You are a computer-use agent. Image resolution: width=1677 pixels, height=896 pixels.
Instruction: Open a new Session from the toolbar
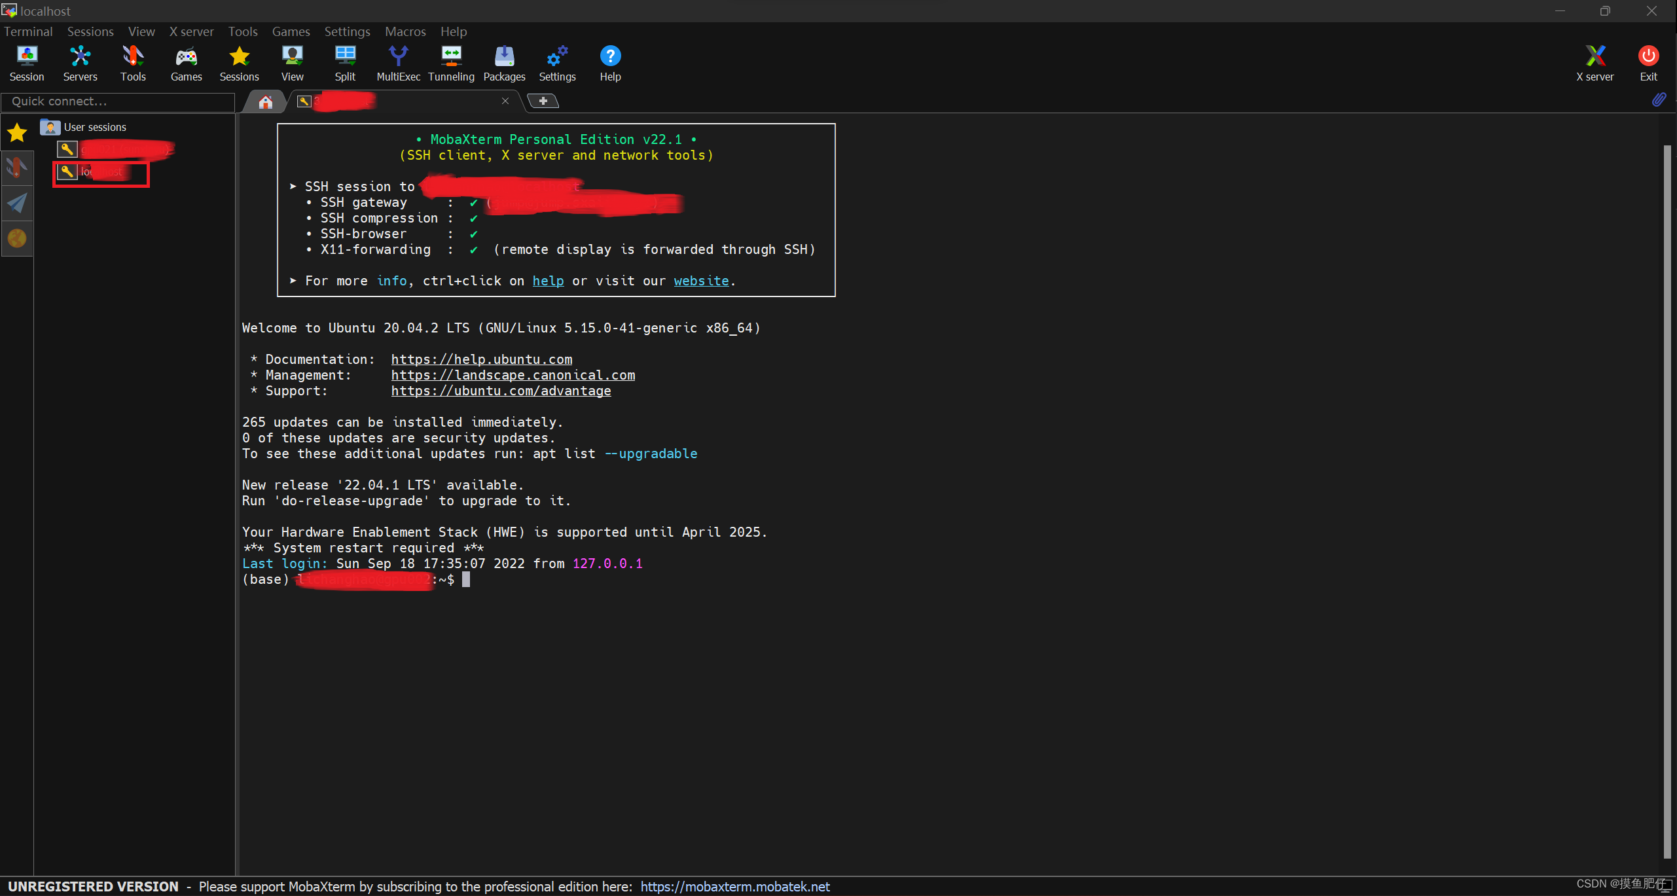click(27, 62)
